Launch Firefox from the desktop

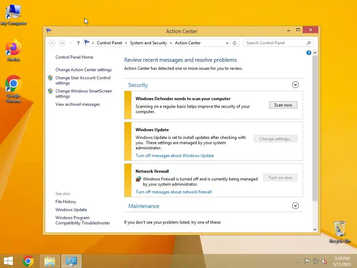pyautogui.click(x=14, y=51)
